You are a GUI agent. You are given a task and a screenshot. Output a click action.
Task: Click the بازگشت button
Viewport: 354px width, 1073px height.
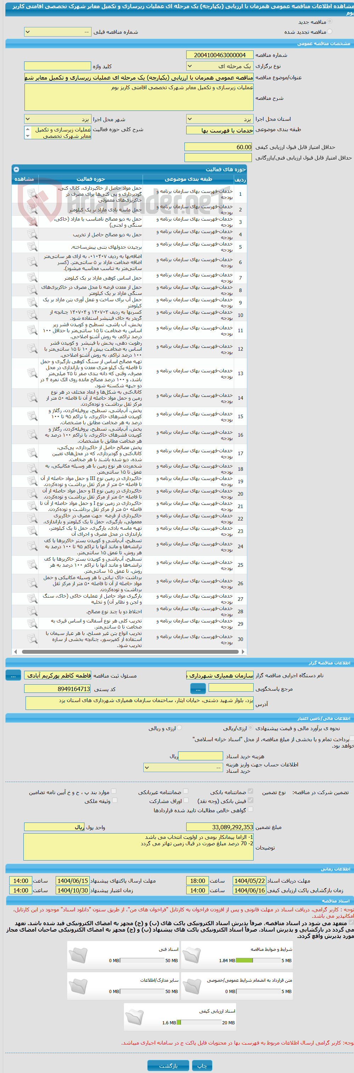pos(168,1066)
